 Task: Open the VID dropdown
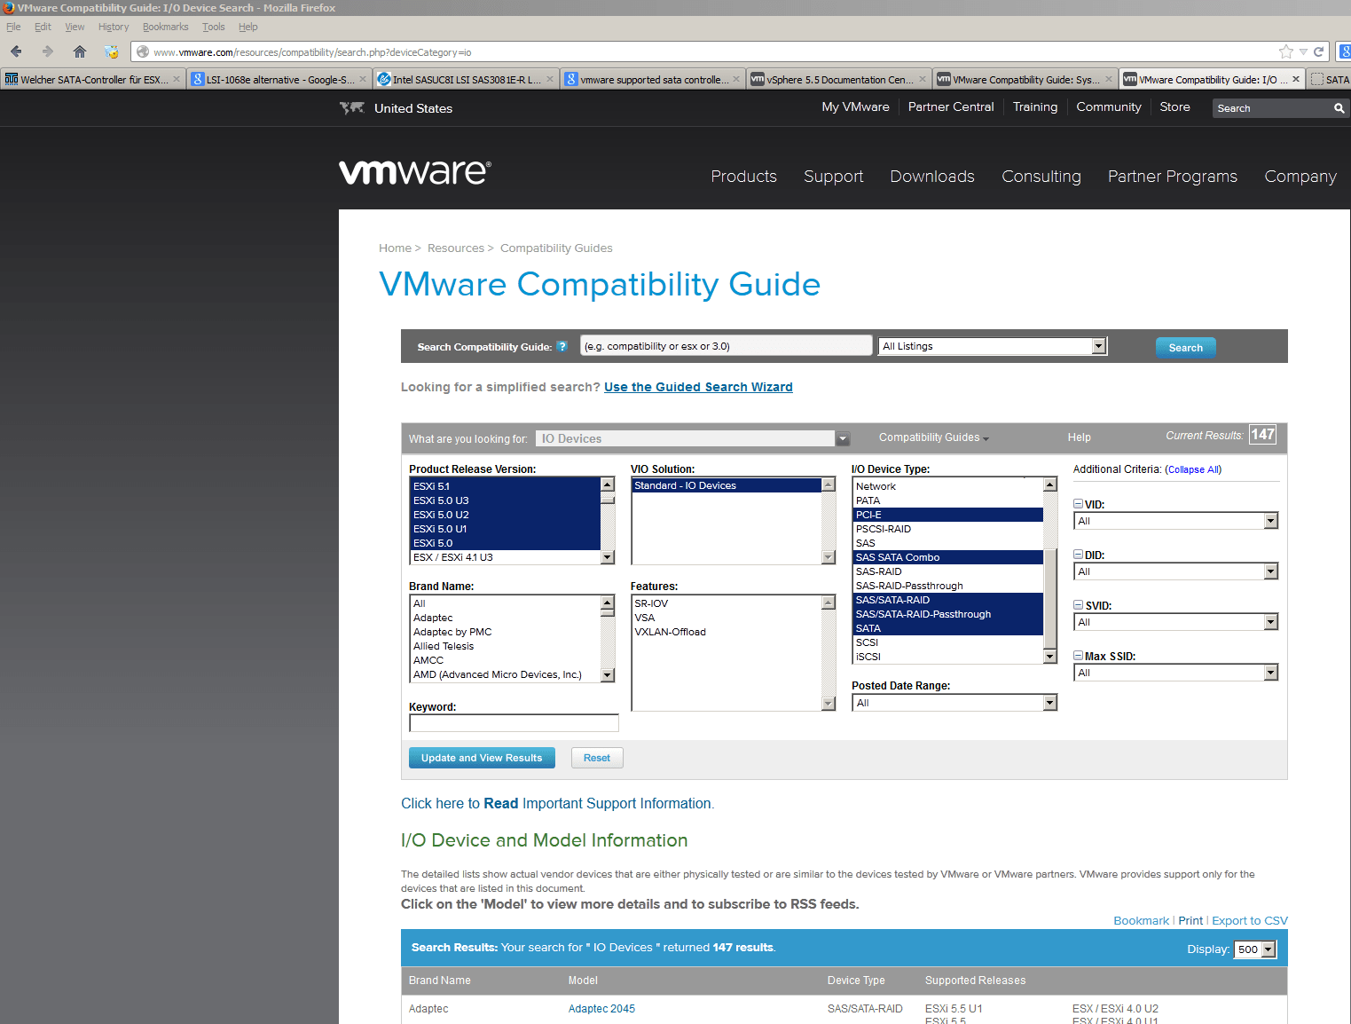pos(1175,521)
